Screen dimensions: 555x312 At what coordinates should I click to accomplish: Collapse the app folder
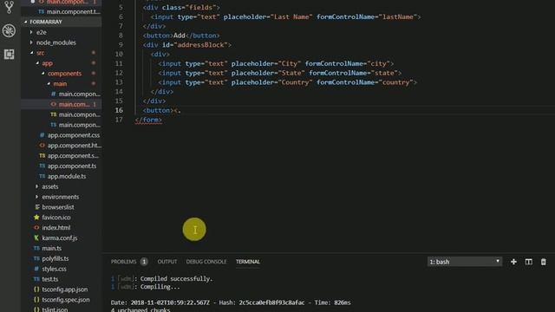tap(62, 63)
